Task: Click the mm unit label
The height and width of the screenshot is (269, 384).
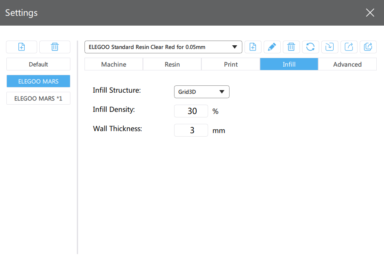Action: click(x=219, y=131)
